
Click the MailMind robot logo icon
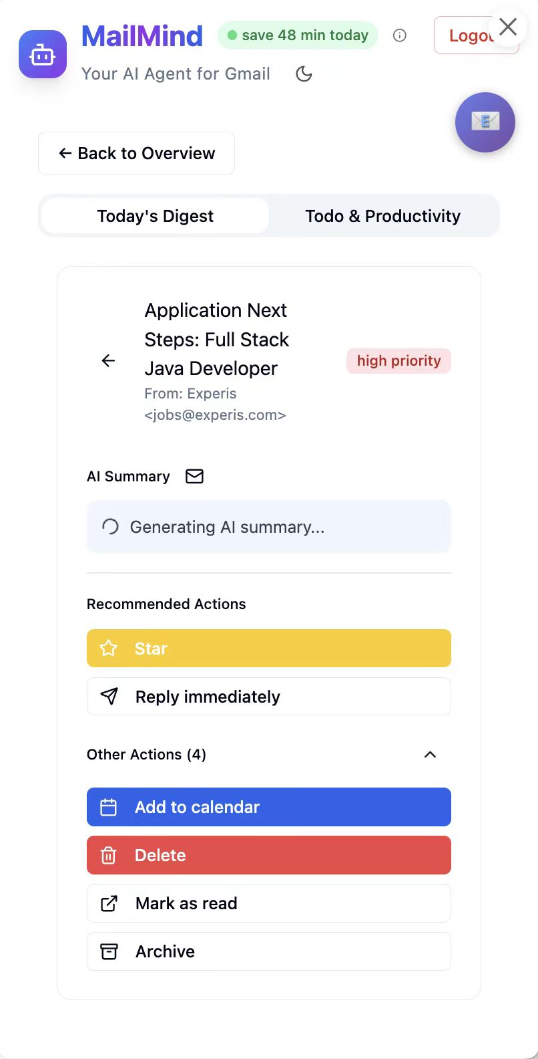(43, 55)
